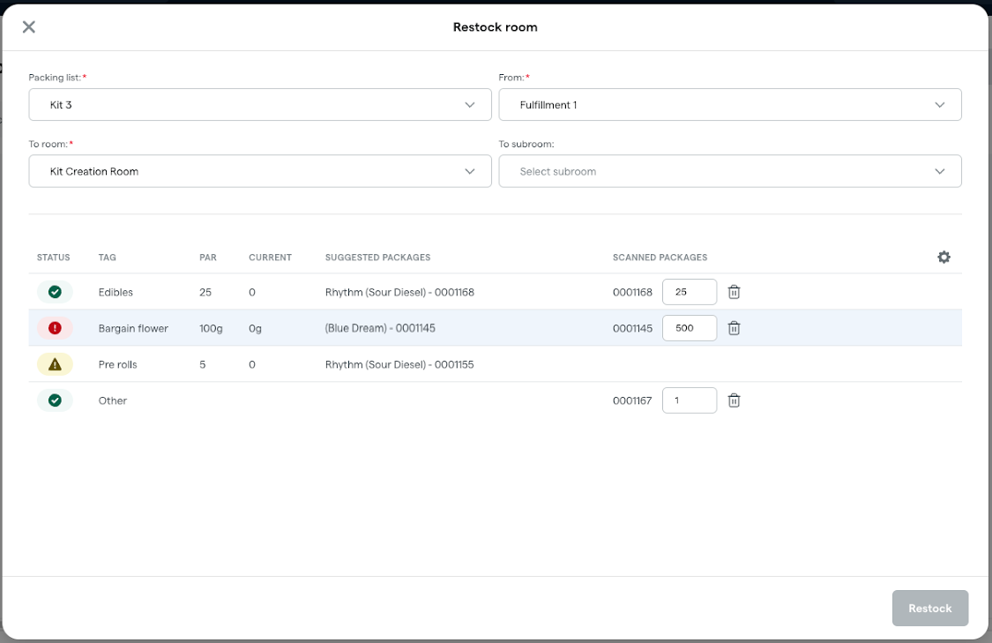Click the SUGGESTED PACKAGES column header

click(x=377, y=257)
